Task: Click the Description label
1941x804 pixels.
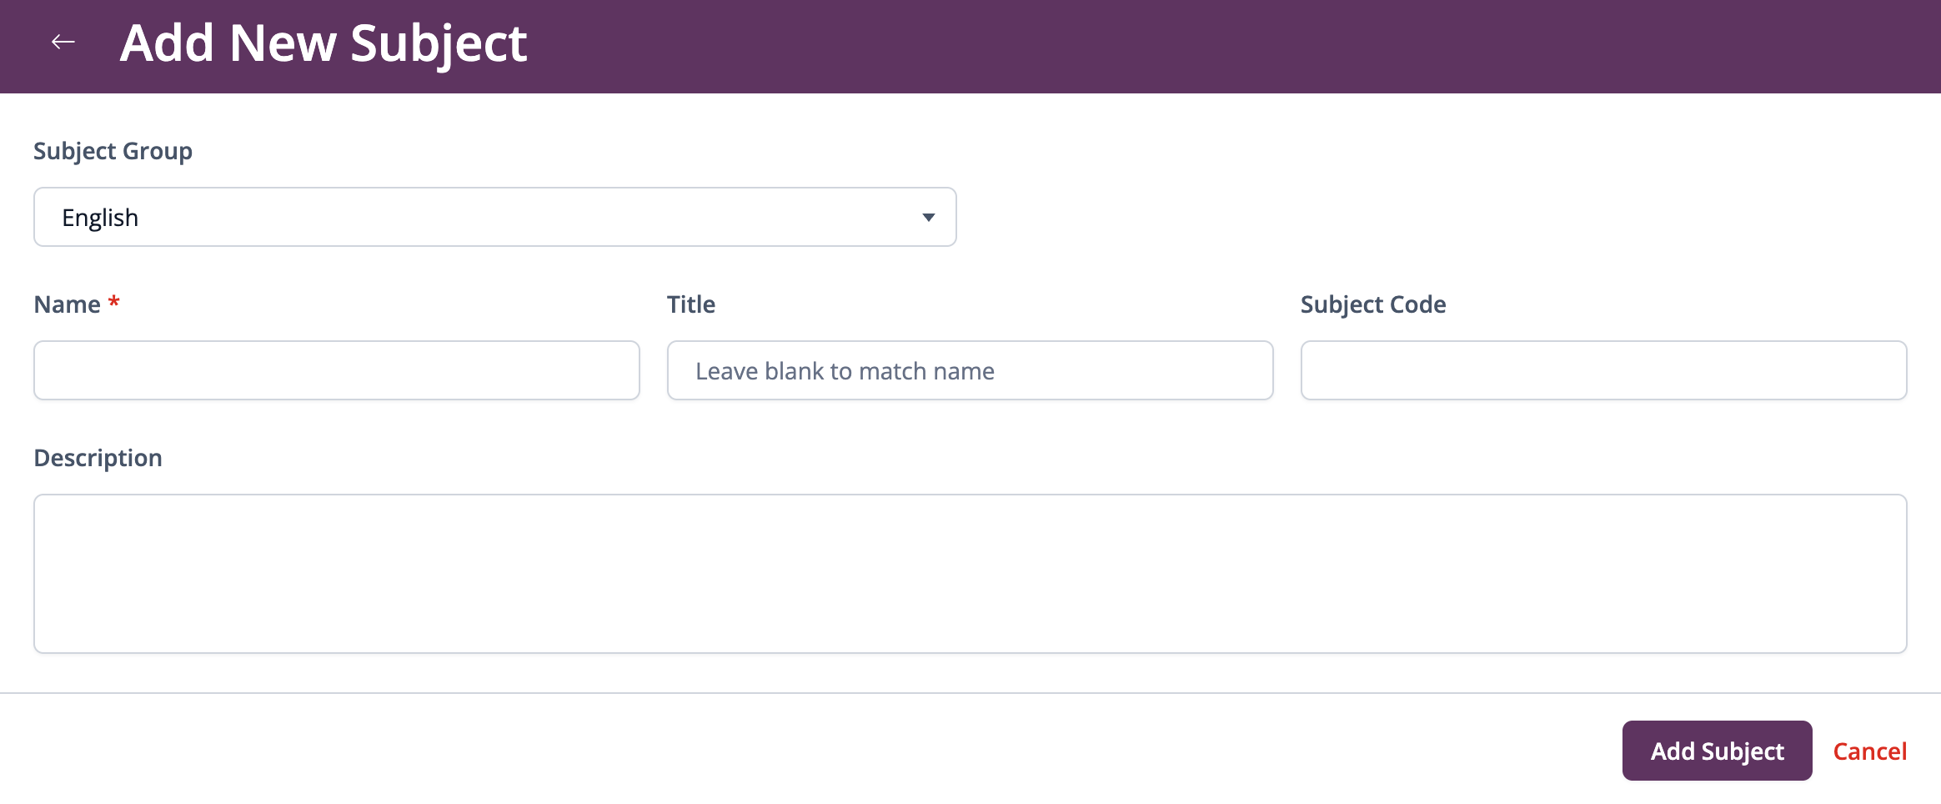Action: (x=98, y=458)
